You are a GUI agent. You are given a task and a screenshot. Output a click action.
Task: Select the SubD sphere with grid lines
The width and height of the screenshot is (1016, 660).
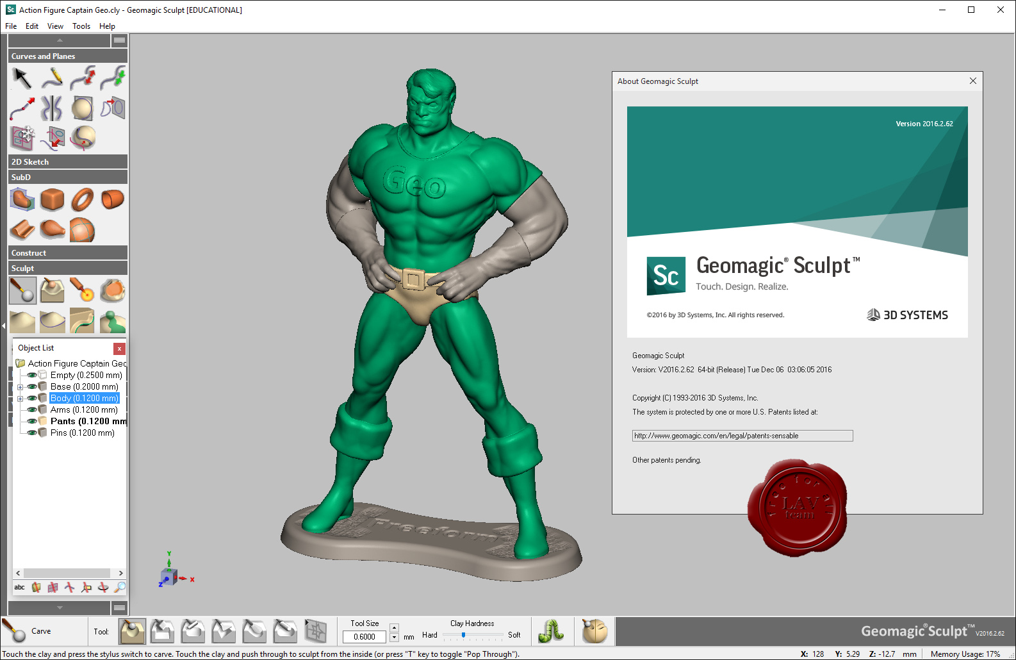(x=83, y=229)
